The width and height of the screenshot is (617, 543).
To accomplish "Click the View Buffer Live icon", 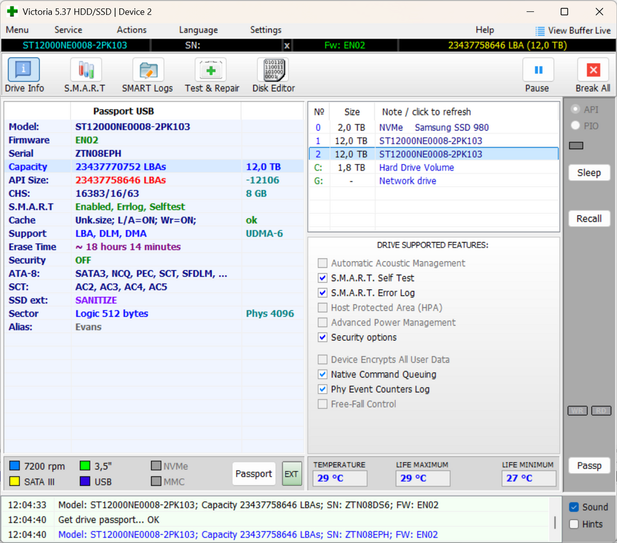I will coord(540,31).
